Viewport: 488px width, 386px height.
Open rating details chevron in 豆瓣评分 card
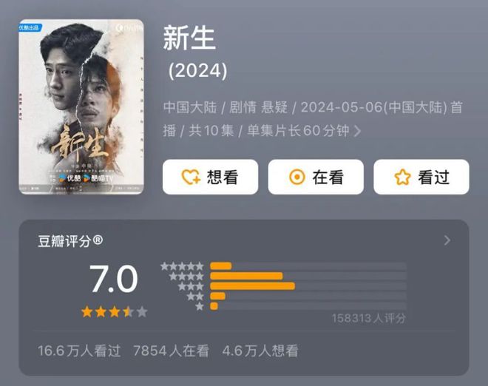click(447, 240)
